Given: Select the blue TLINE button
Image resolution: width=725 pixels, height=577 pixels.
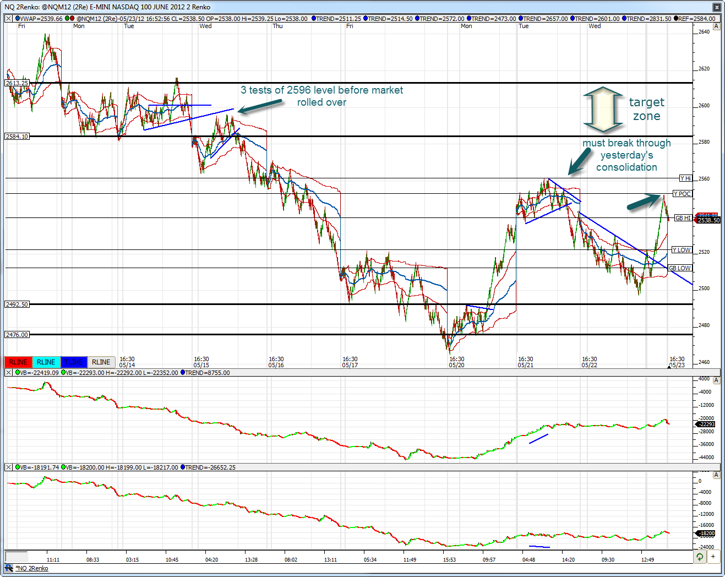Looking at the screenshot, I should coord(74,362).
